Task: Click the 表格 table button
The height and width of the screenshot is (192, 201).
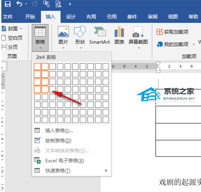Action: [40, 38]
